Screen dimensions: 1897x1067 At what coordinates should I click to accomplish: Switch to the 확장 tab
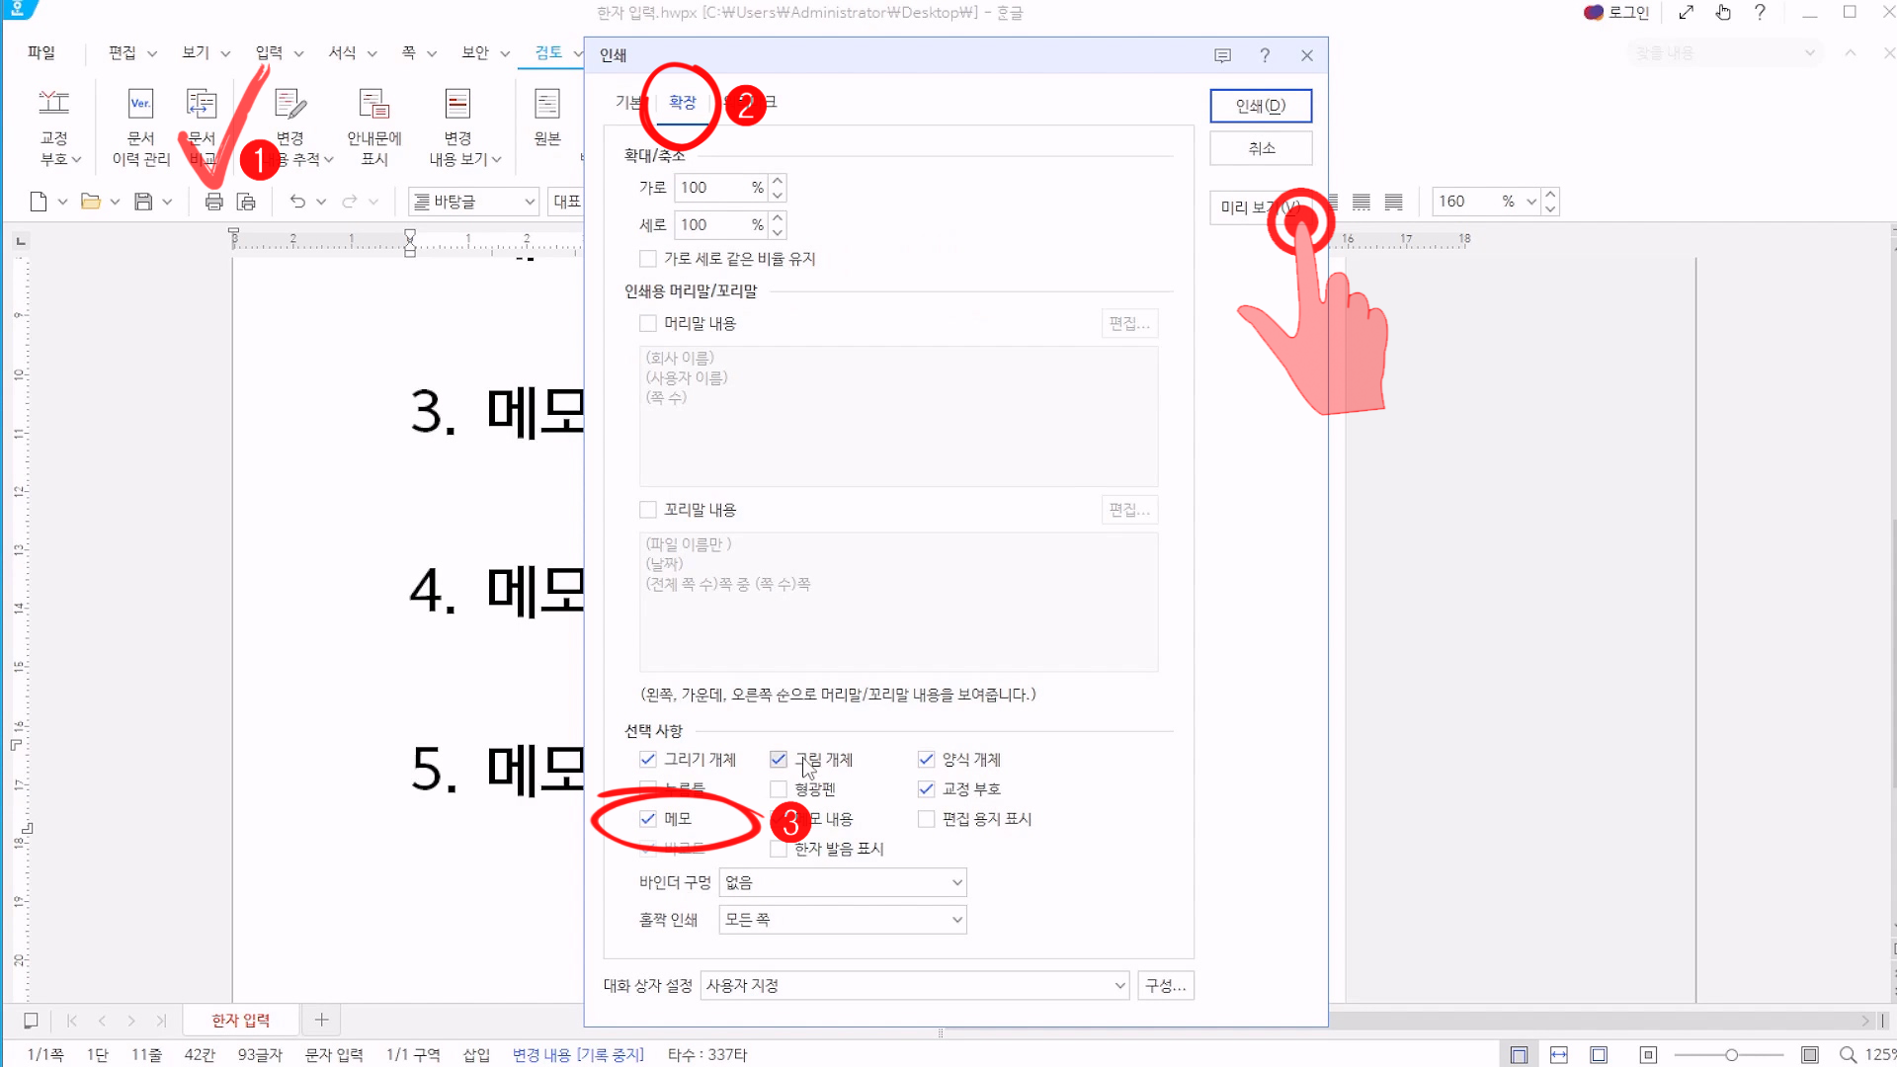(x=682, y=102)
